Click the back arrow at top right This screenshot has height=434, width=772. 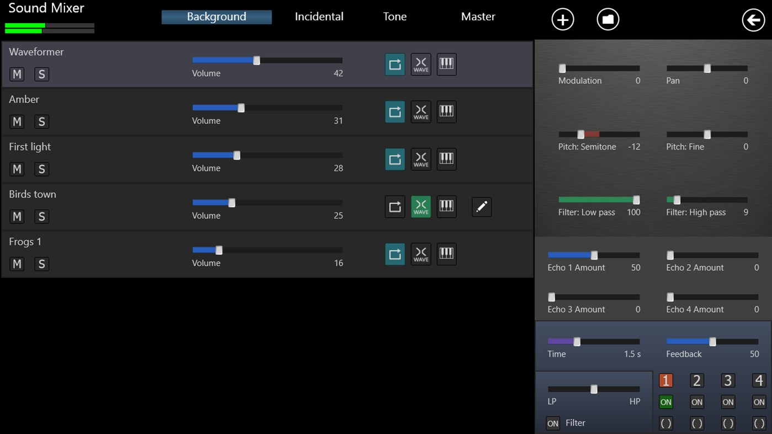coord(753,20)
